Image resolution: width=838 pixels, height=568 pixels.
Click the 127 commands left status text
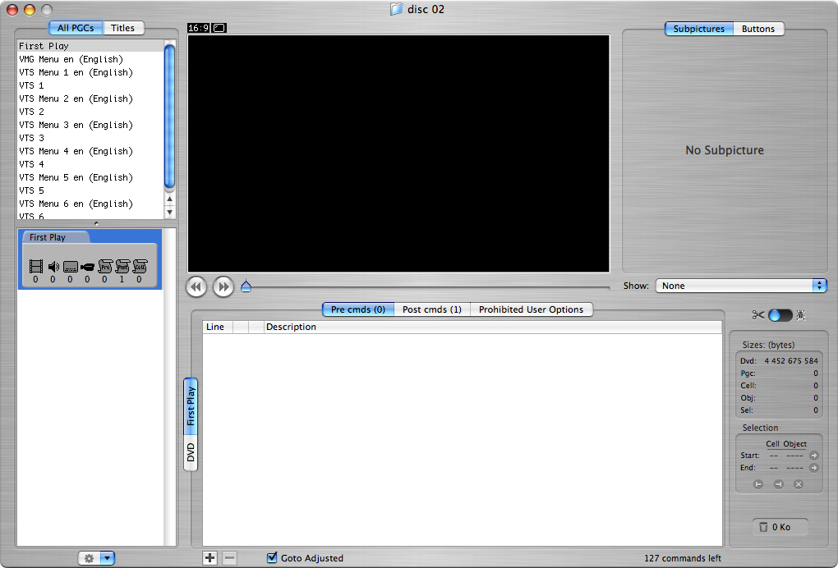click(683, 558)
